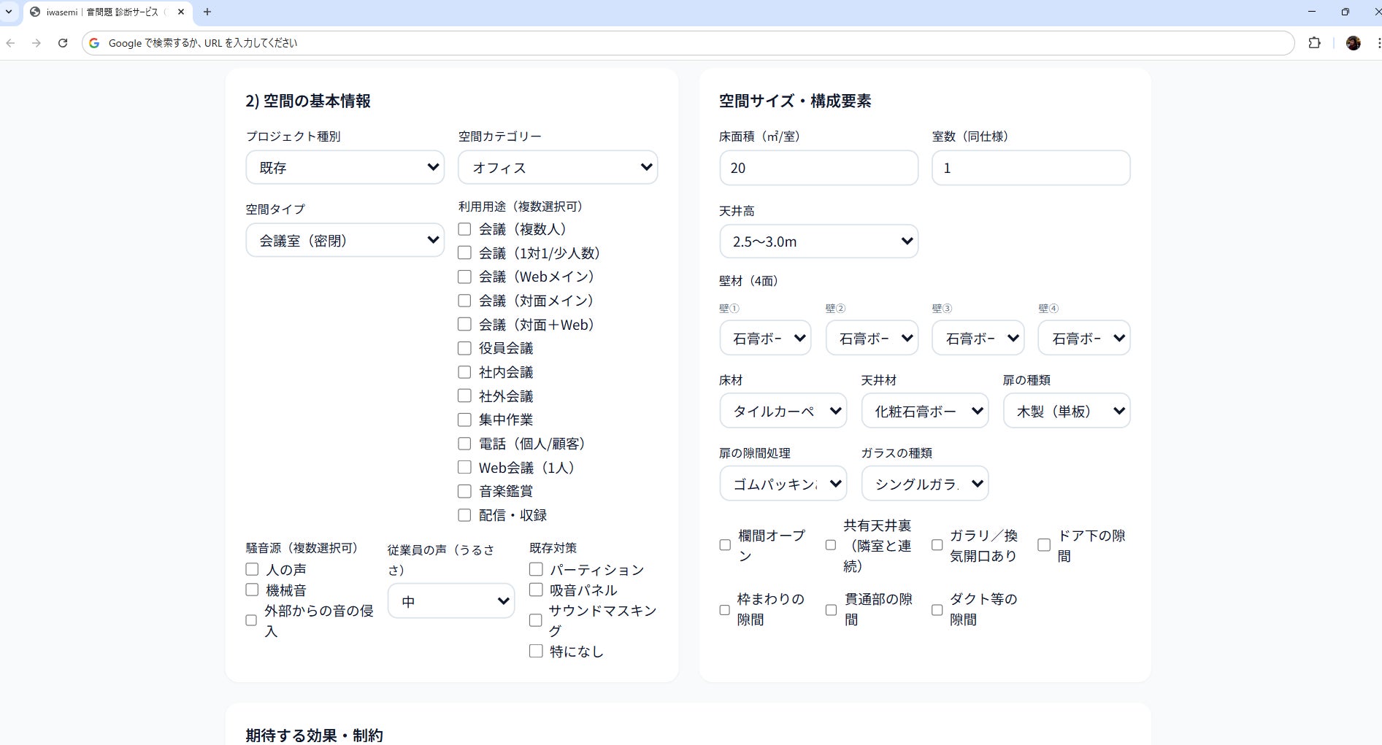Check 配信・収録 option
The image size is (1382, 745).
click(464, 515)
